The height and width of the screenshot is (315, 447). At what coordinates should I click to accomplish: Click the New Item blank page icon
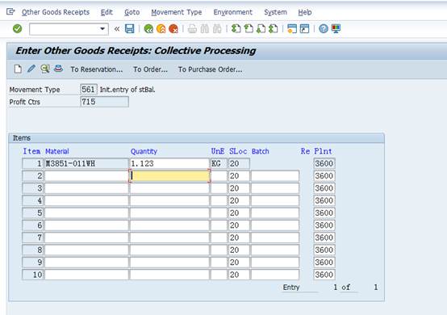[18, 69]
